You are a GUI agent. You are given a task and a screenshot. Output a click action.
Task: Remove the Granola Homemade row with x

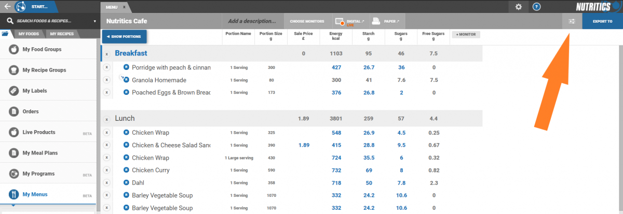pyautogui.click(x=106, y=80)
